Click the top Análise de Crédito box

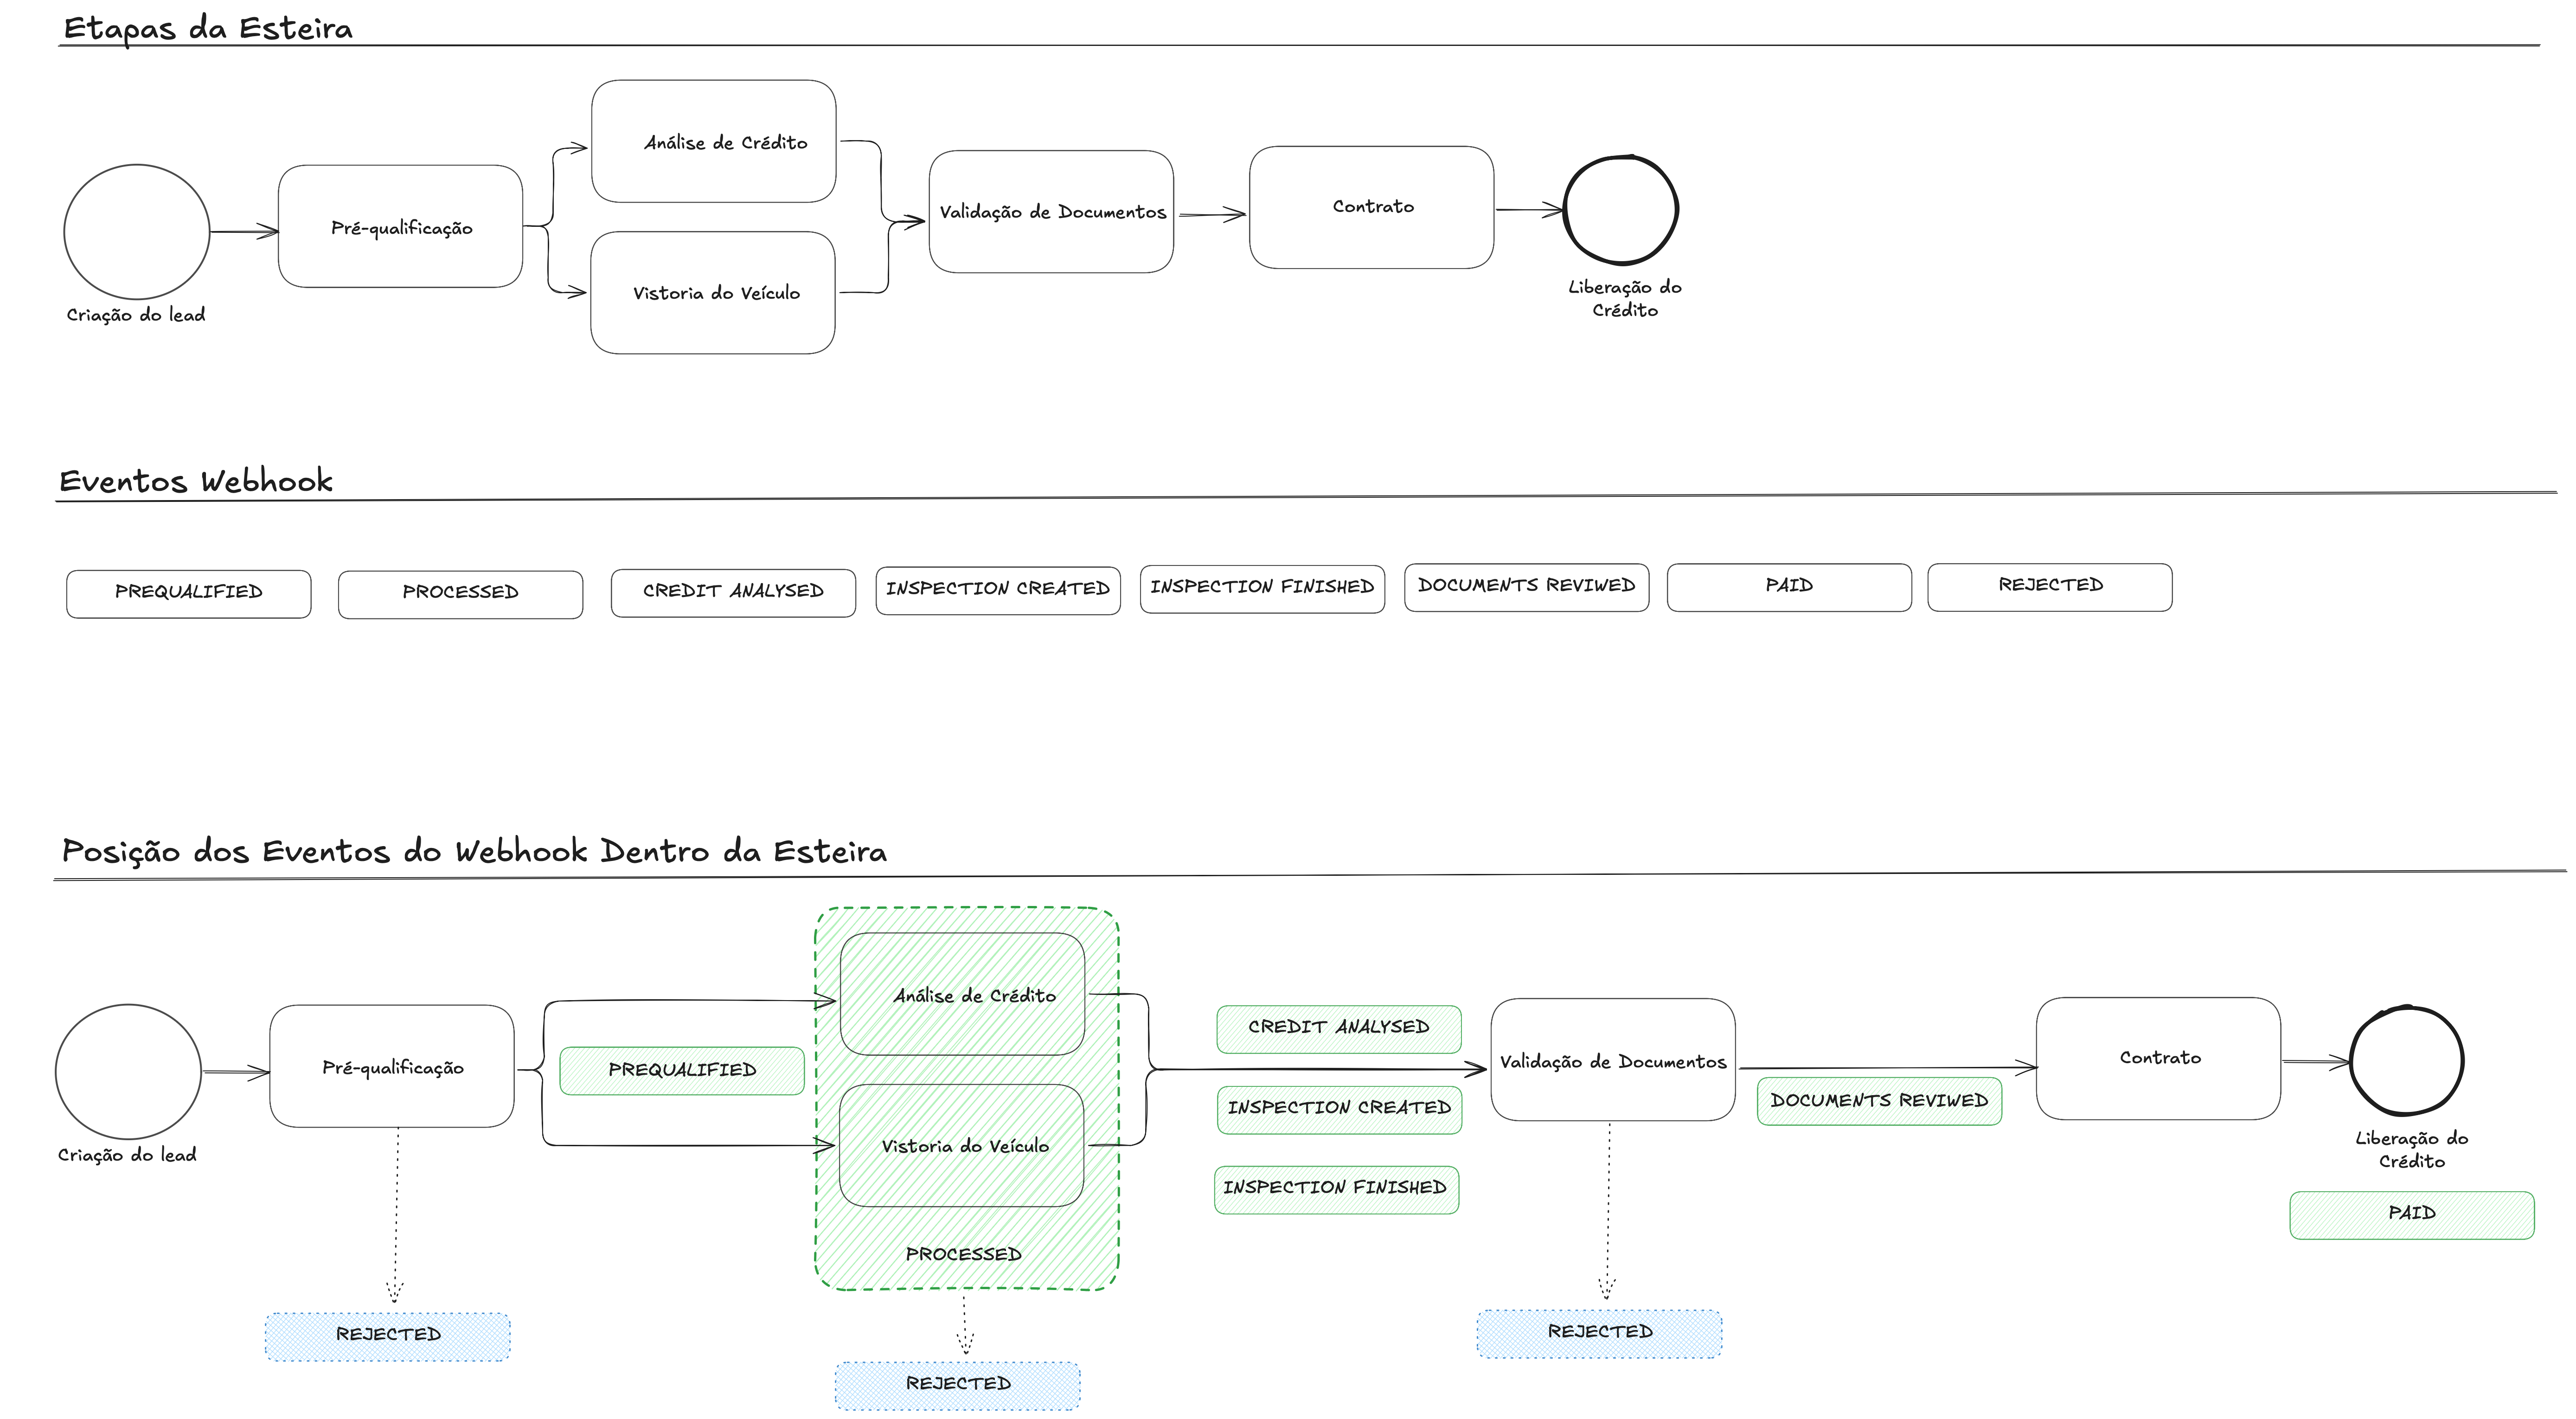[x=713, y=142]
